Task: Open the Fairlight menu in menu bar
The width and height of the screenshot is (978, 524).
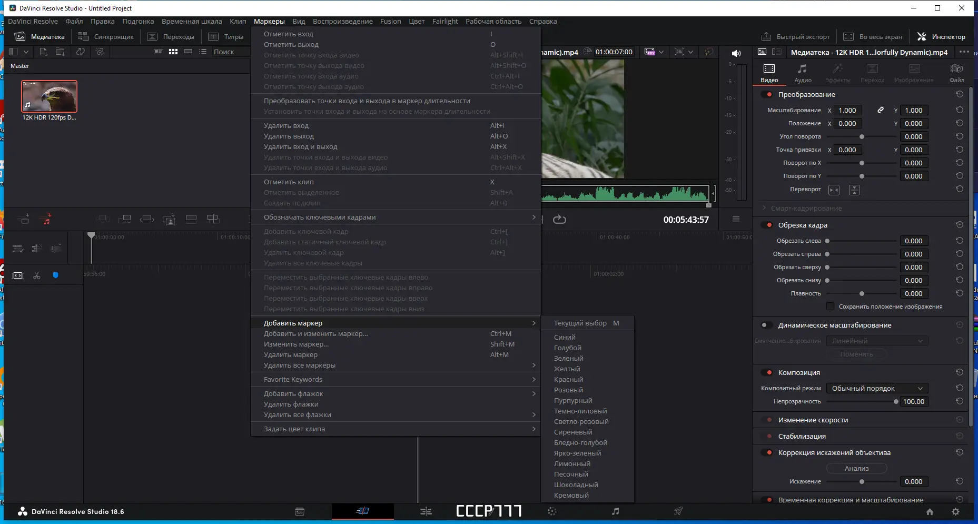Action: [x=445, y=22]
